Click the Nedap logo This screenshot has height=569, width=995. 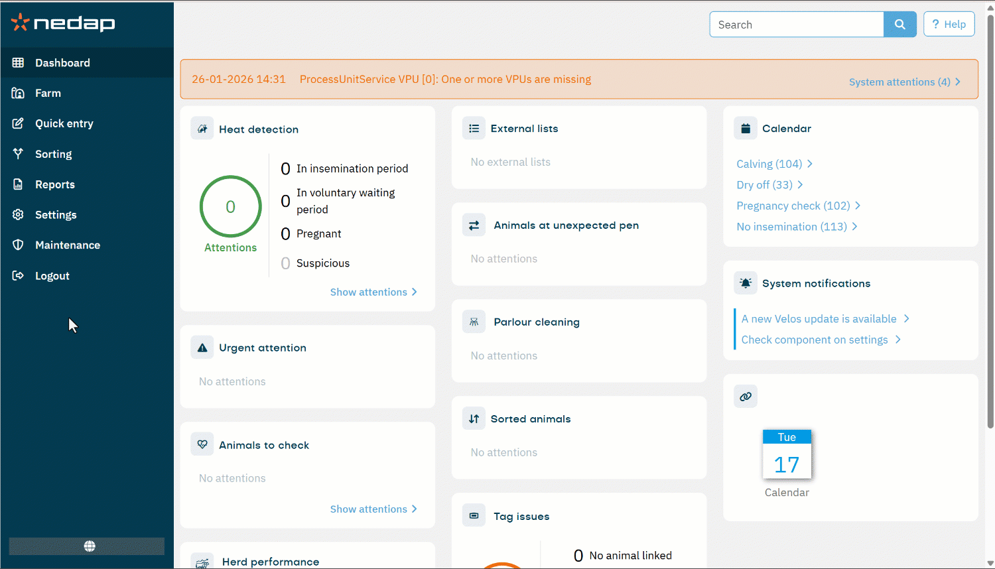[63, 23]
